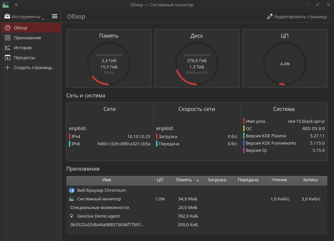Click the Overview gauge icon in the sidebar
The height and width of the screenshot is (241, 334).
(x=8, y=28)
